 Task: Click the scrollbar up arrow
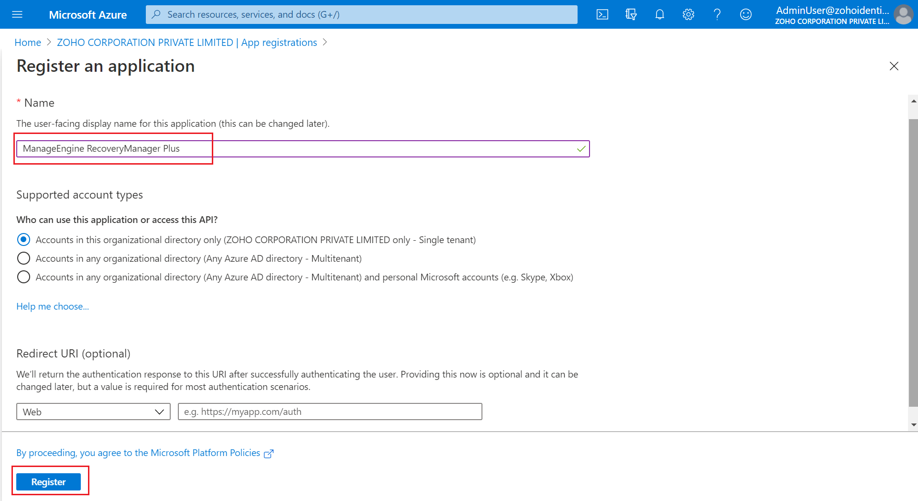[914, 101]
